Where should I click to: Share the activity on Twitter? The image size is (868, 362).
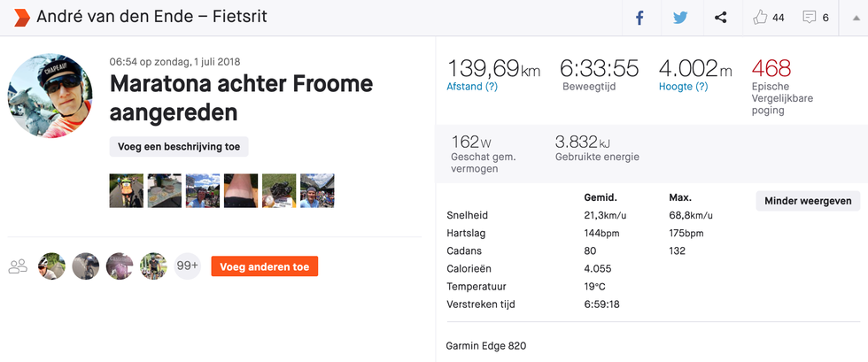[x=680, y=18]
